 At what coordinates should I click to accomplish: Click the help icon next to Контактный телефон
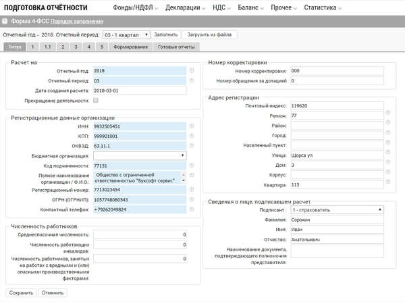tap(192, 209)
